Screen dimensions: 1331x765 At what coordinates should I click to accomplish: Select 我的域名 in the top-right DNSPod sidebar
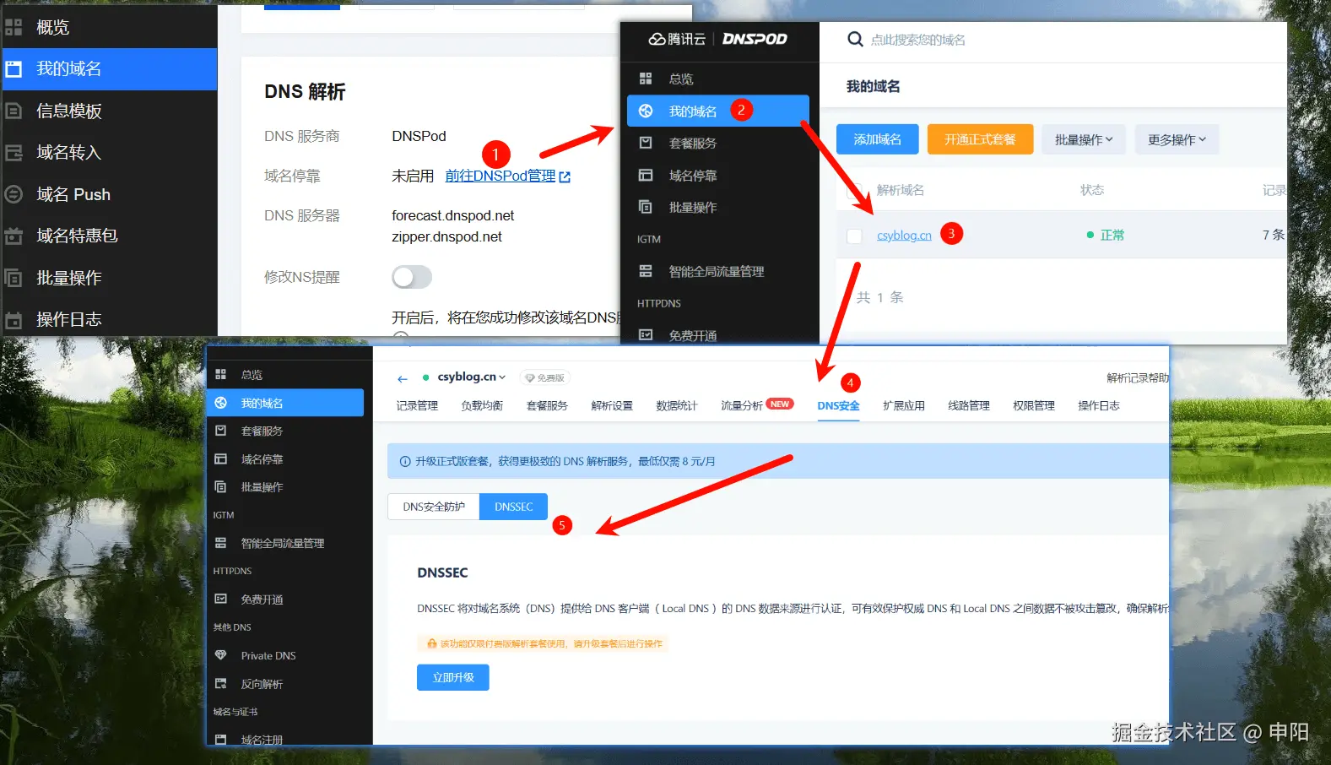point(718,111)
